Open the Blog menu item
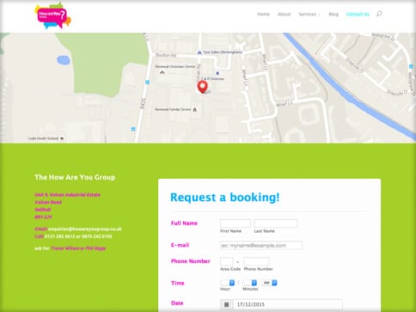Image resolution: width=416 pixels, height=312 pixels. (333, 14)
